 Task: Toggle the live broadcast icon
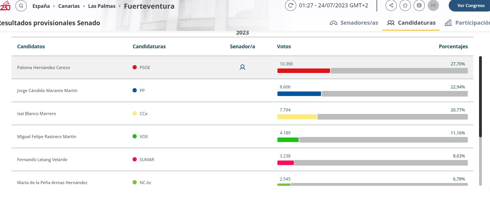pyautogui.click(x=433, y=5)
